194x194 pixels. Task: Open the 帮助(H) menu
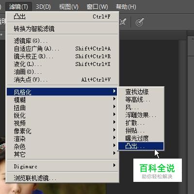[x=126, y=7]
